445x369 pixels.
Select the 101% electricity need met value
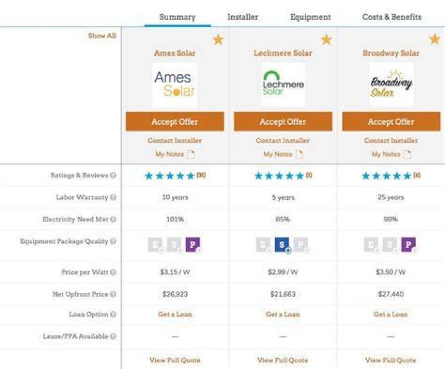pyautogui.click(x=175, y=219)
